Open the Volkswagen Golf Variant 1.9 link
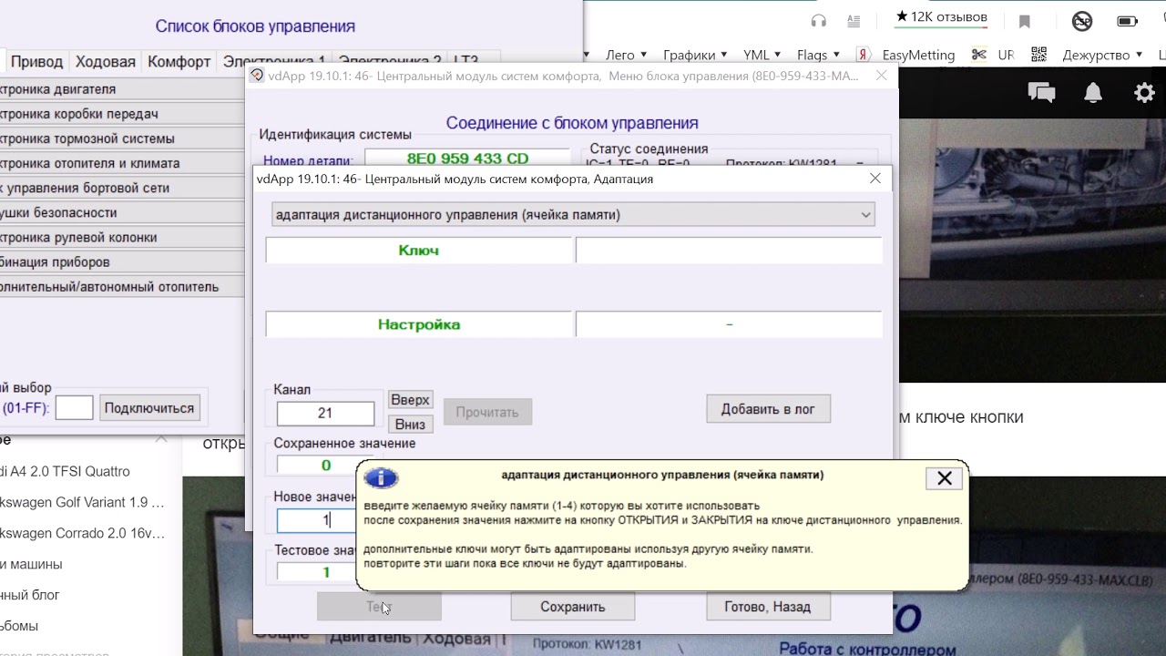 [82, 502]
